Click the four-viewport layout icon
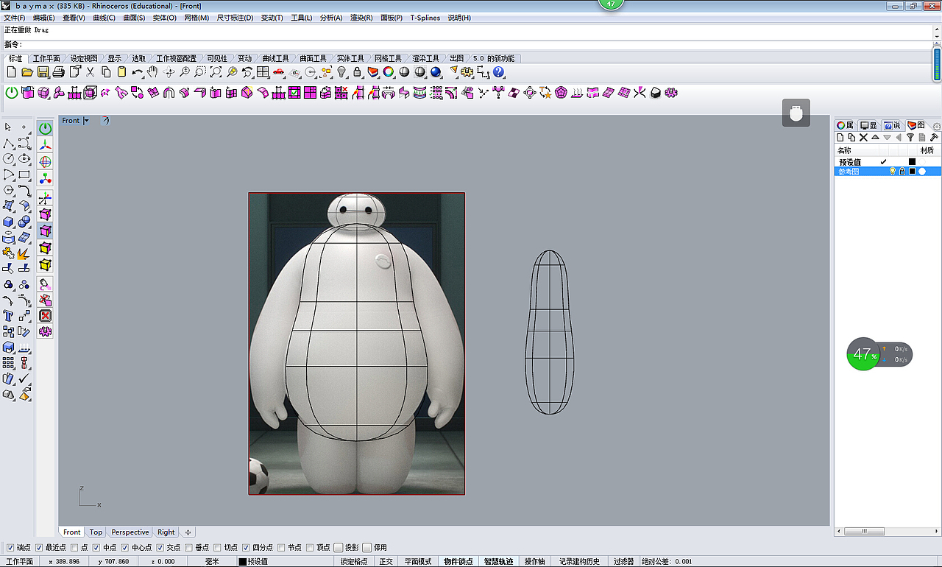Screen dimensions: 942x567 (263, 72)
